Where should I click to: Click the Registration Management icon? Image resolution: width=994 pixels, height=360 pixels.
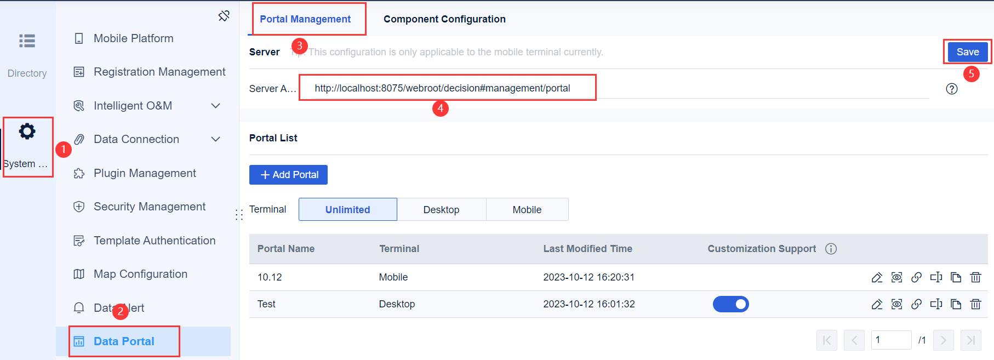79,72
